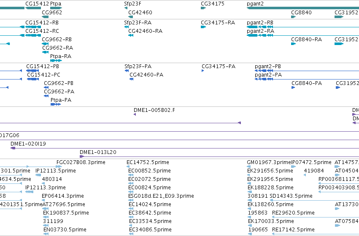Click the Sfp23F-PA protein label
Image resolution: width=359 pixels, height=236 pixels.
pyautogui.click(x=138, y=66)
